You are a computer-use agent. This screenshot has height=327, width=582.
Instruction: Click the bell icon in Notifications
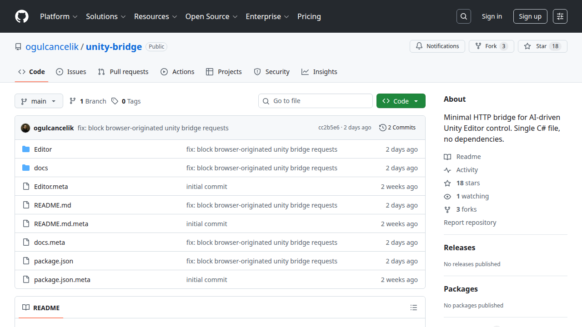point(419,46)
